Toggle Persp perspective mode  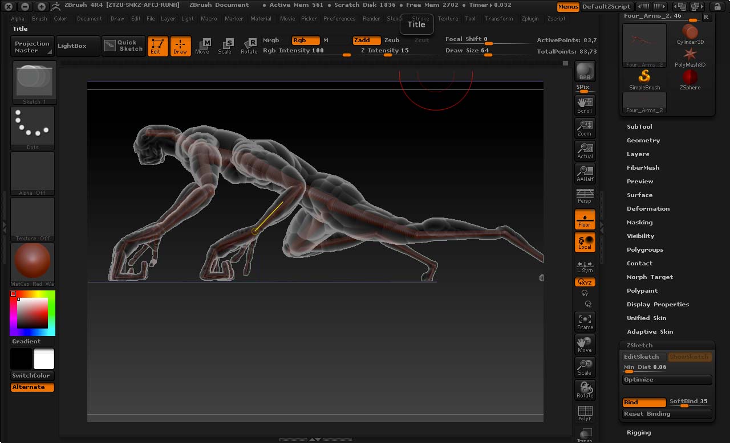click(x=585, y=196)
